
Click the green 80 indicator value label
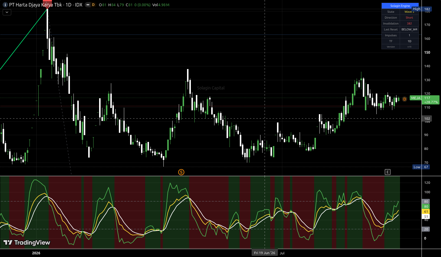[x=426, y=207]
